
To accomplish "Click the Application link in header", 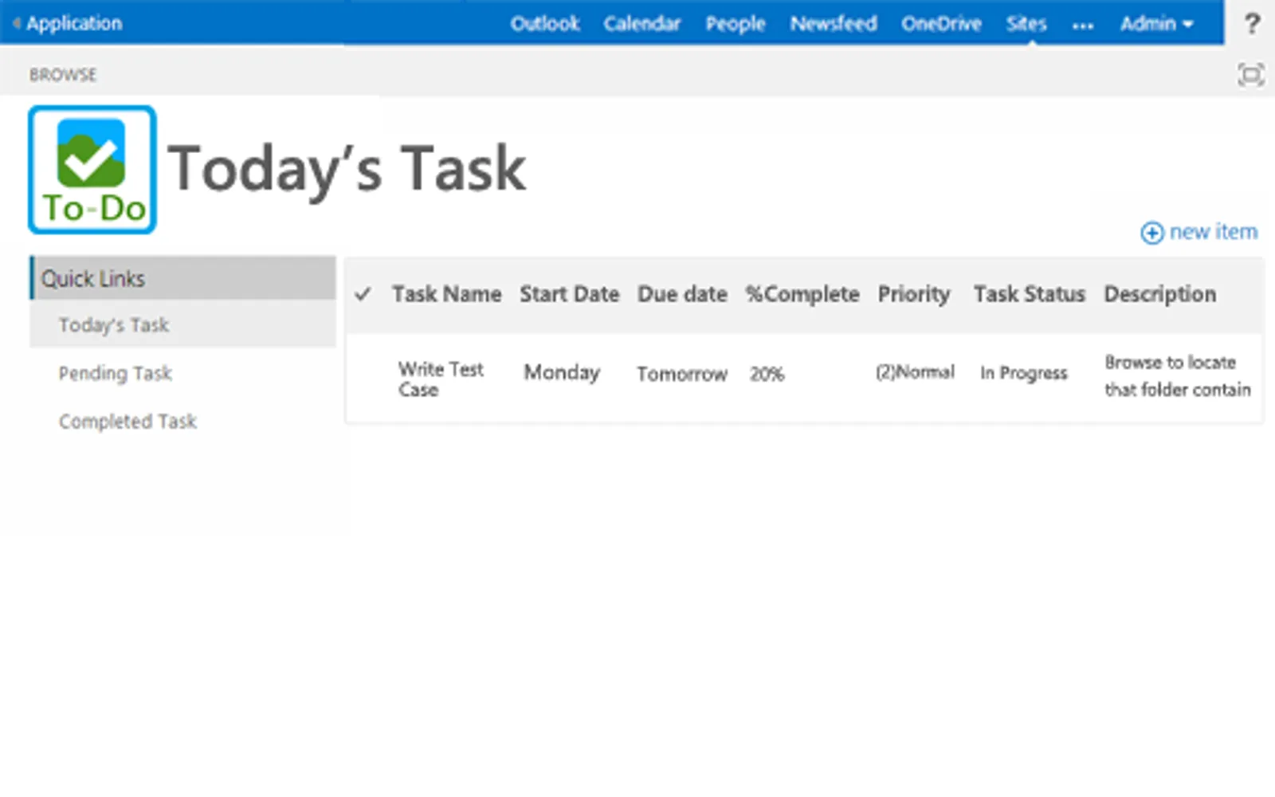I will click(x=74, y=23).
